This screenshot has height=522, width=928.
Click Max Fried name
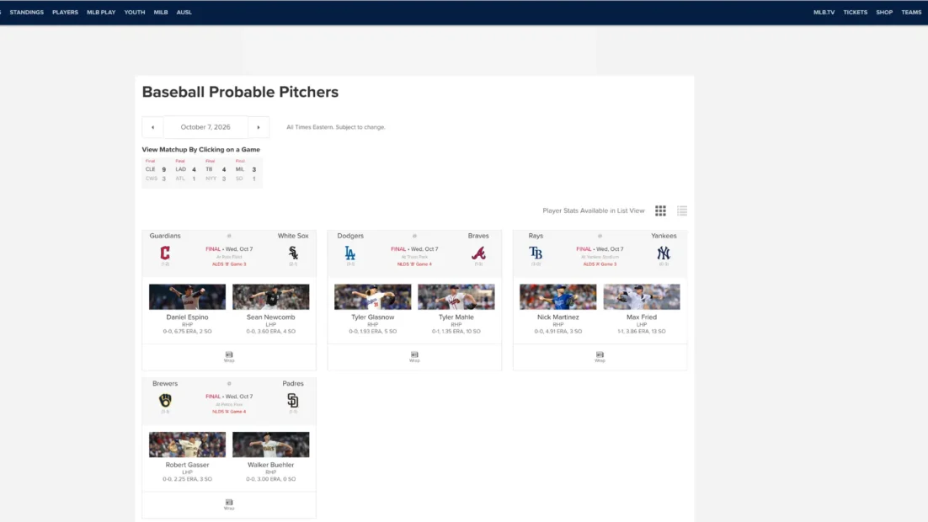point(642,317)
